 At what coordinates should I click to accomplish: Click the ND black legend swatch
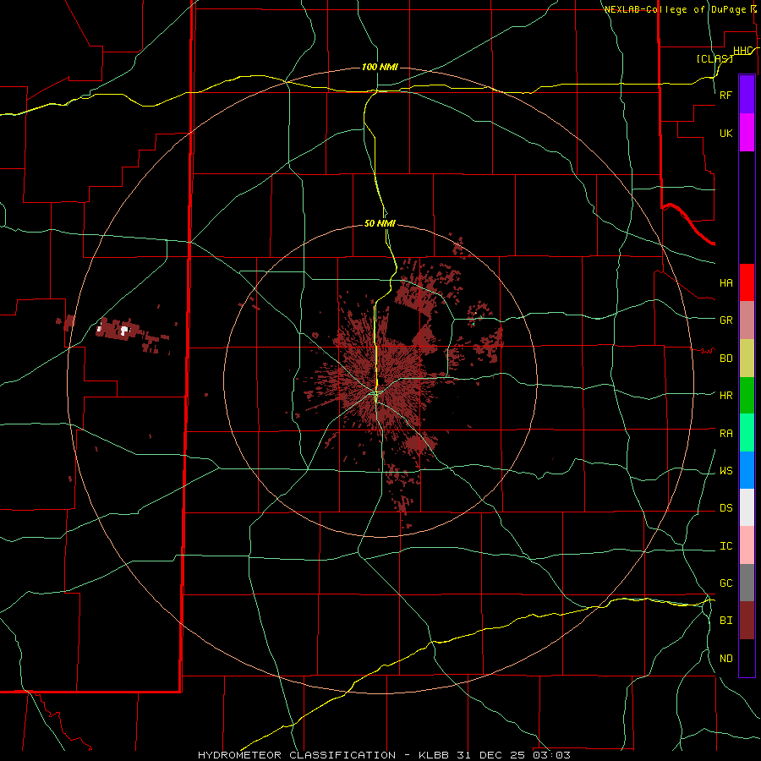click(x=747, y=658)
